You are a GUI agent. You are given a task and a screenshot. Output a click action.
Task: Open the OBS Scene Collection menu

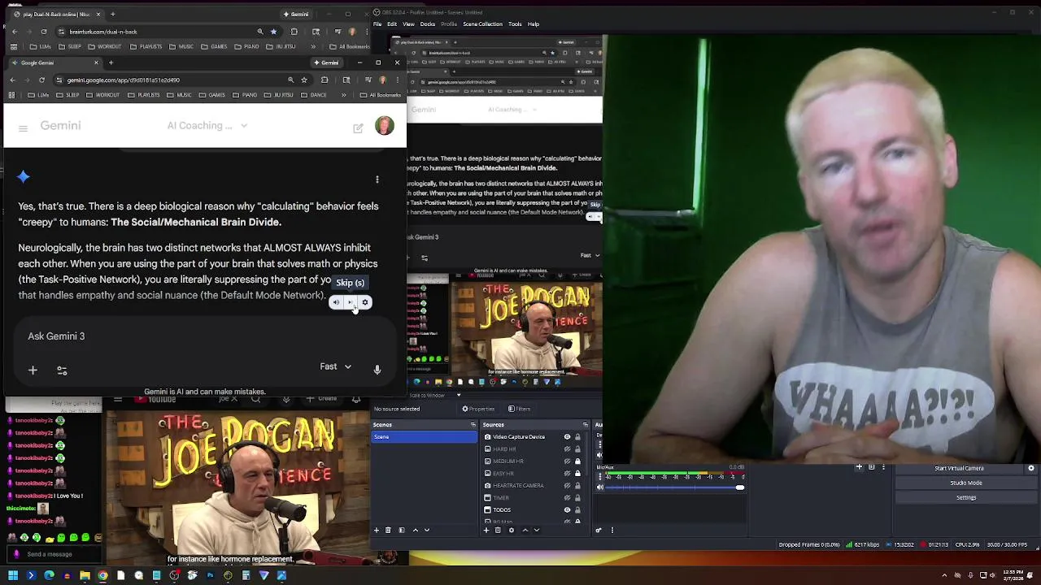pyautogui.click(x=483, y=24)
